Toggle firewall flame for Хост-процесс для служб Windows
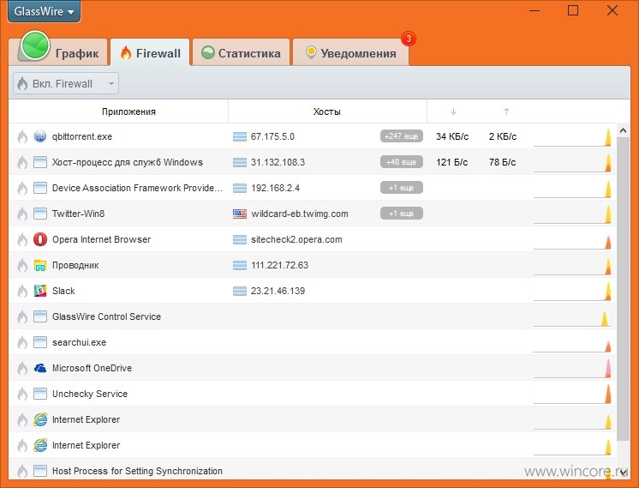Image resolution: width=639 pixels, height=488 pixels. (22, 162)
